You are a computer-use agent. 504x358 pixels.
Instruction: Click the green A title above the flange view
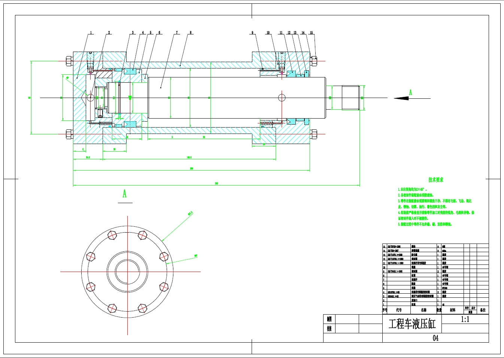coord(125,193)
